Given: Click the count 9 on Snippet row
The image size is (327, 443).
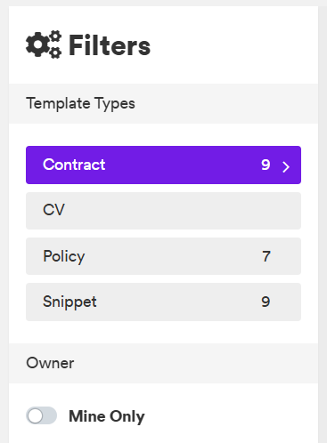Looking at the screenshot, I should [x=266, y=302].
